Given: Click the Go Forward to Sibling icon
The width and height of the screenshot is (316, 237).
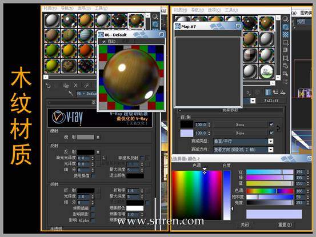Looking at the screenshot, I should [283, 93].
